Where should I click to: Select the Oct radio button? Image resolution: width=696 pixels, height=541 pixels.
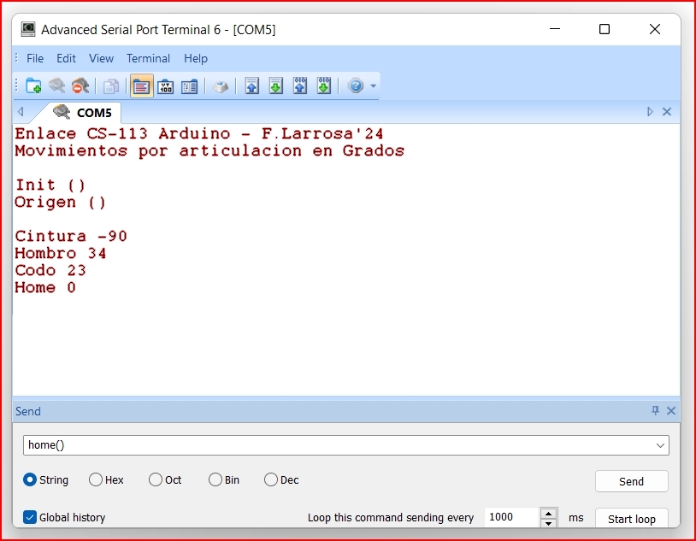pyautogui.click(x=156, y=479)
